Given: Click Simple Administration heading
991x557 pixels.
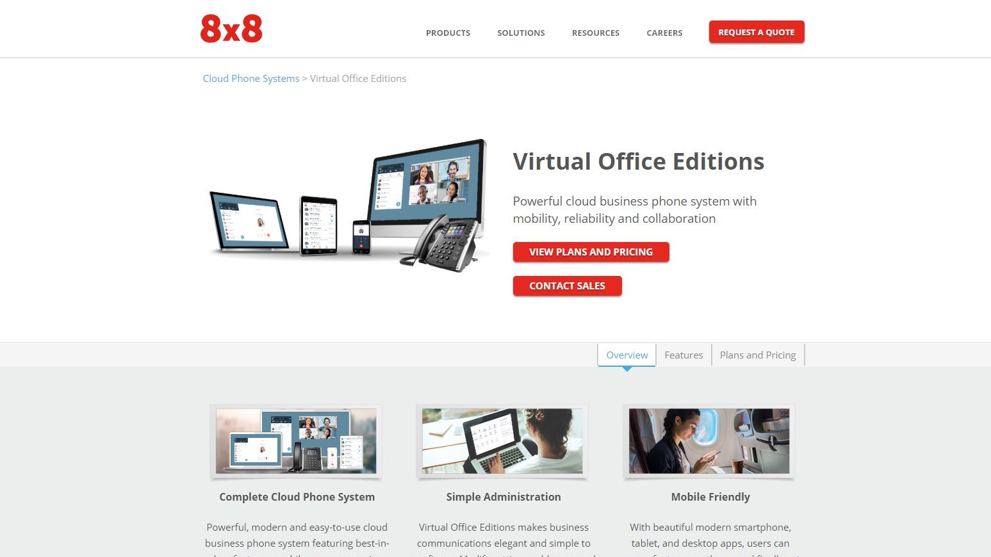Looking at the screenshot, I should (x=504, y=497).
